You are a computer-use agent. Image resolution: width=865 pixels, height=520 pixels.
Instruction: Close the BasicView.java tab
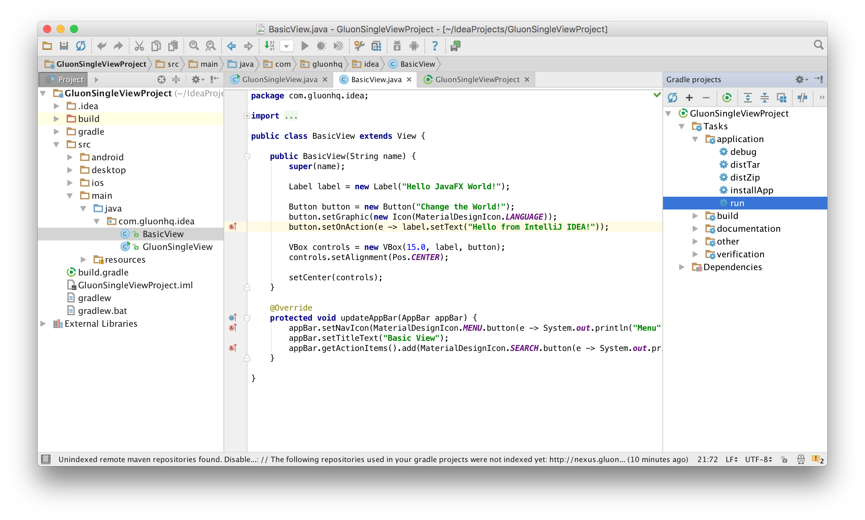pos(409,79)
